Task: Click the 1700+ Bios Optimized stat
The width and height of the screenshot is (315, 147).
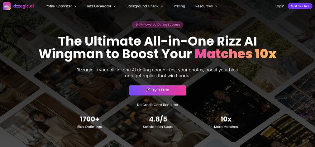Action: (x=90, y=122)
